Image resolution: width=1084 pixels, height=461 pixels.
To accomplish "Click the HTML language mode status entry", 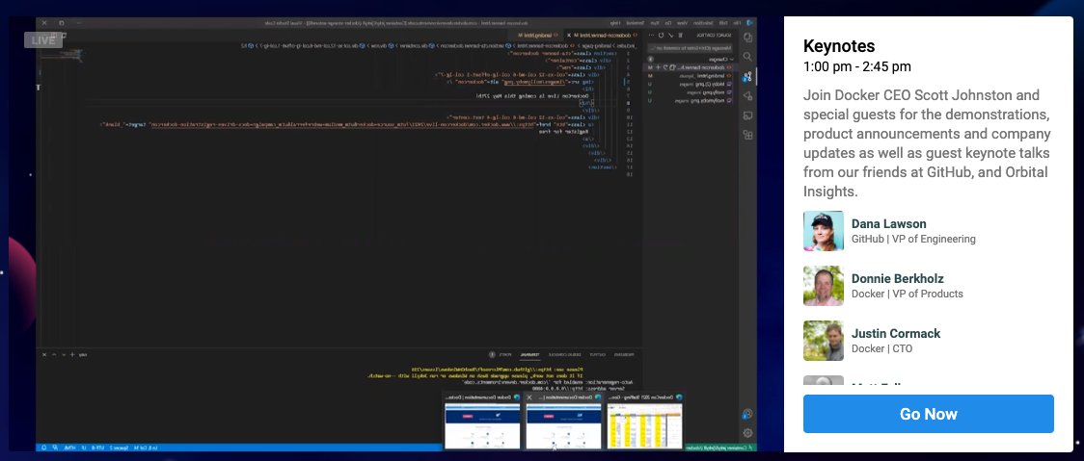I will coord(69,448).
